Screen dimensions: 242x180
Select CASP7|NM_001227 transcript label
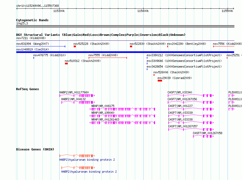180,106
